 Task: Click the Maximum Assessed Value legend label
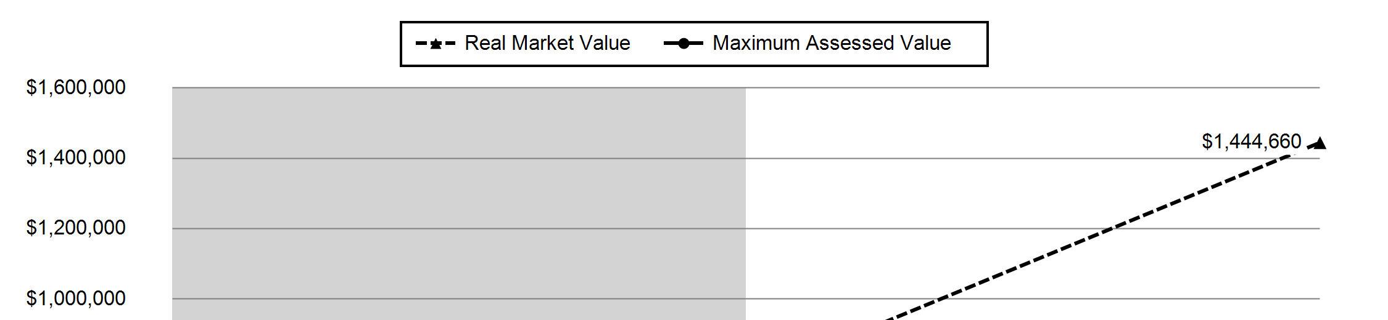832,43
